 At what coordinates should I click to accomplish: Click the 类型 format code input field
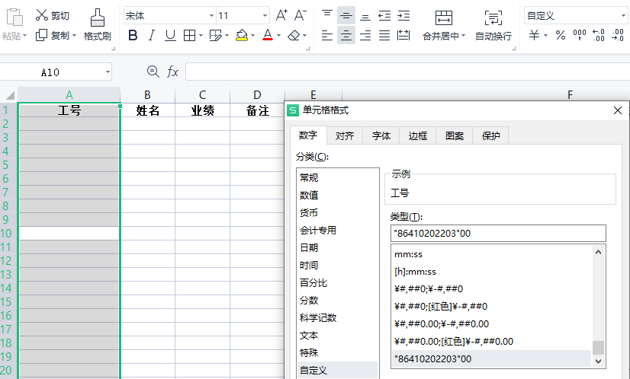pyautogui.click(x=498, y=234)
